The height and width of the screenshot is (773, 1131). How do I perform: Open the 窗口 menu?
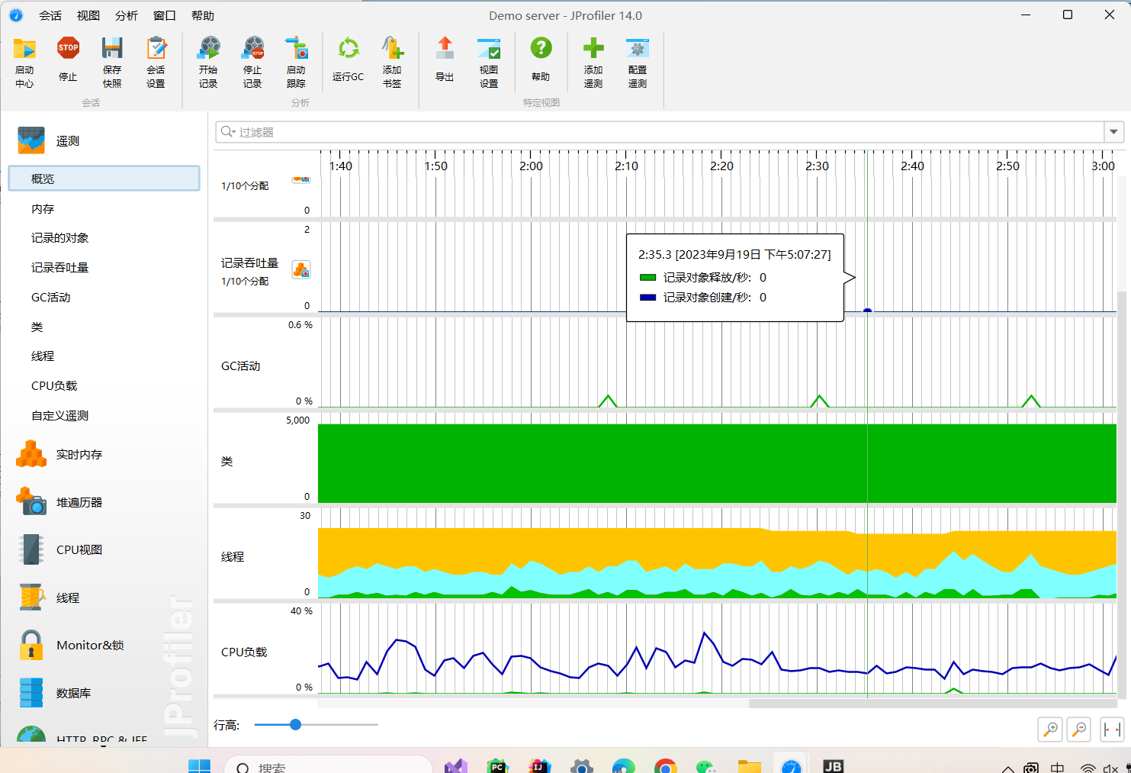click(165, 15)
